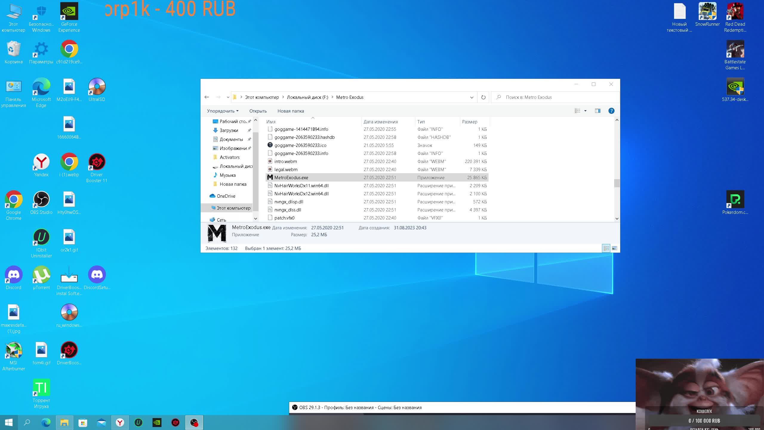Screen dimensions: 764x430
Task: Select intro.webm in the file list
Action: pos(285,161)
